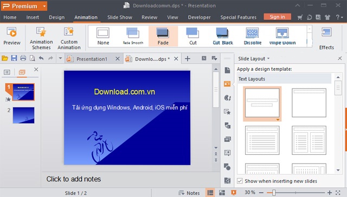The width and height of the screenshot is (347, 197).
Task: Open the Special Features tab
Action: 239,17
